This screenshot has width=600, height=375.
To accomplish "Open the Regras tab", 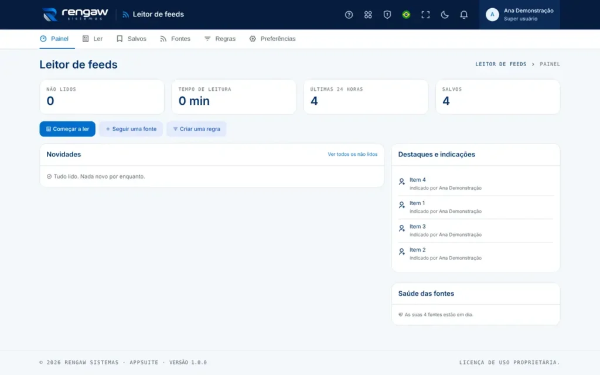I will 220,39.
